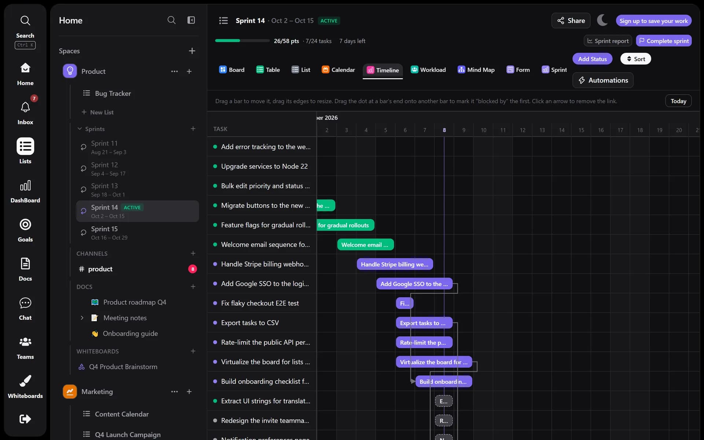Viewport: 704px width, 440px height.
Task: Select Build onboarding timeline bar
Action: 444,381
